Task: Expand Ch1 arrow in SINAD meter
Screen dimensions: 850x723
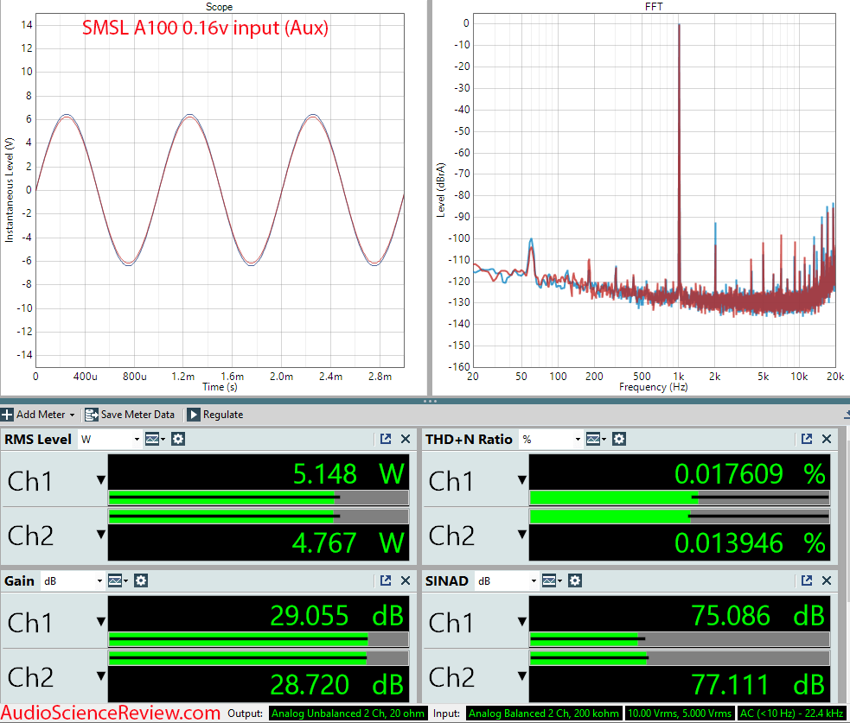Action: pos(522,622)
